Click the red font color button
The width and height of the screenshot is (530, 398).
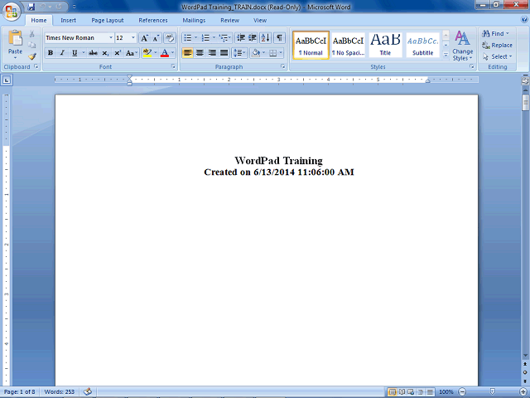(x=165, y=53)
